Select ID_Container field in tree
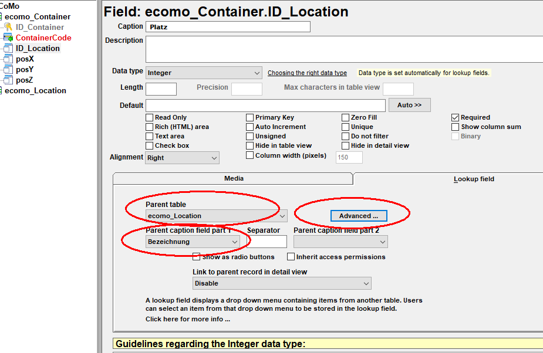 tap(40, 27)
